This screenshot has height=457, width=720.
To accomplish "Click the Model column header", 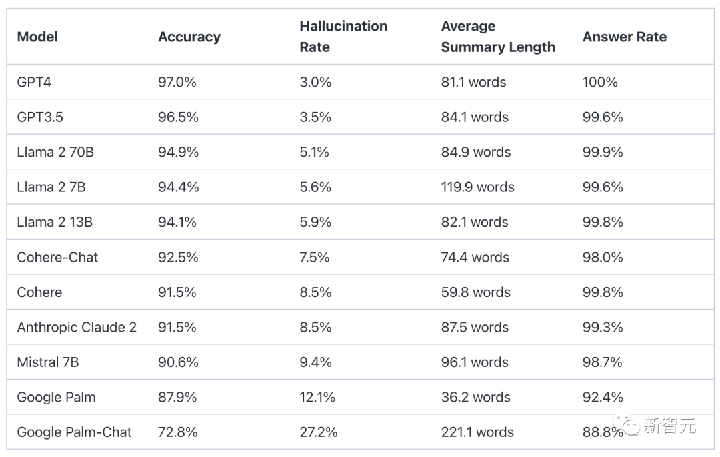I will (x=37, y=37).
